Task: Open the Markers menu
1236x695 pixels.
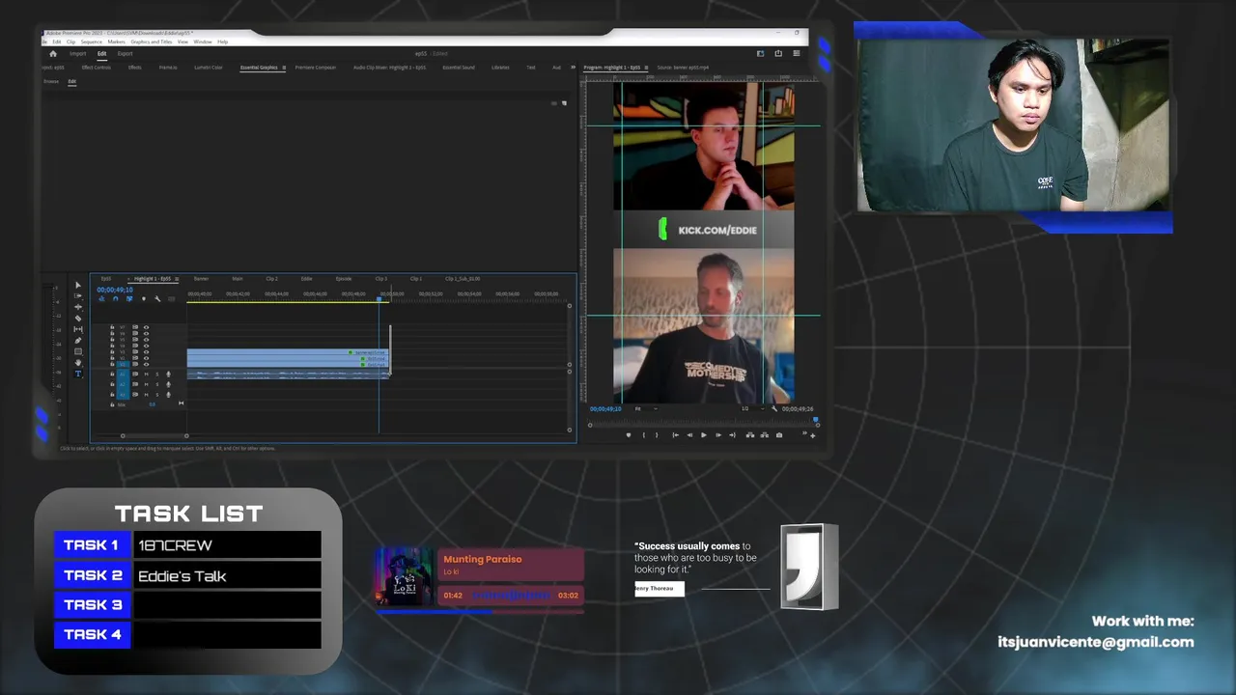Action: click(x=116, y=42)
